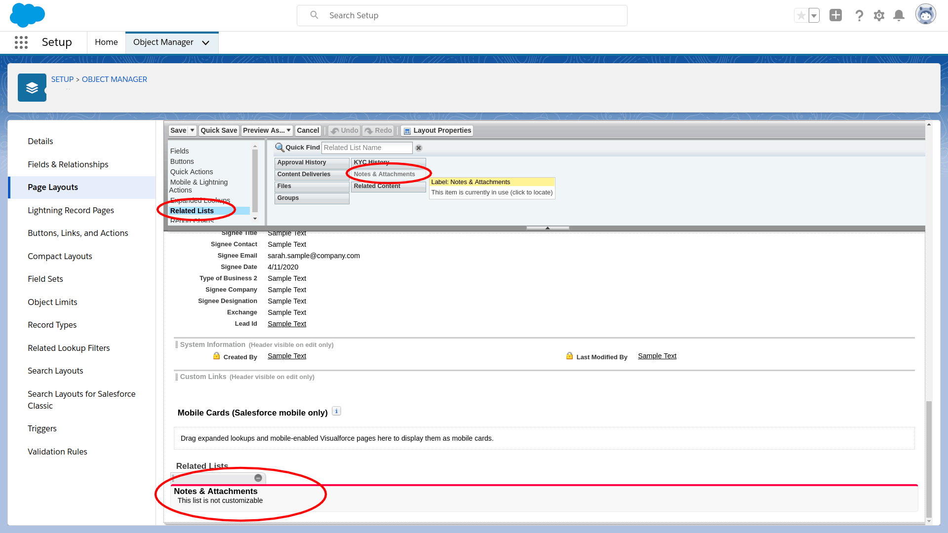Viewport: 948px width, 533px height.
Task: Click the Quick Find clear X button
Action: pos(419,148)
